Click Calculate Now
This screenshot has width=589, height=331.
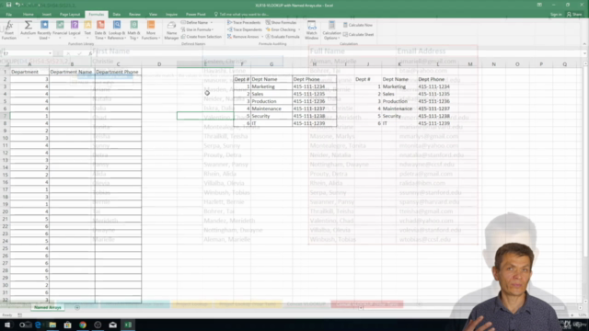358,25
